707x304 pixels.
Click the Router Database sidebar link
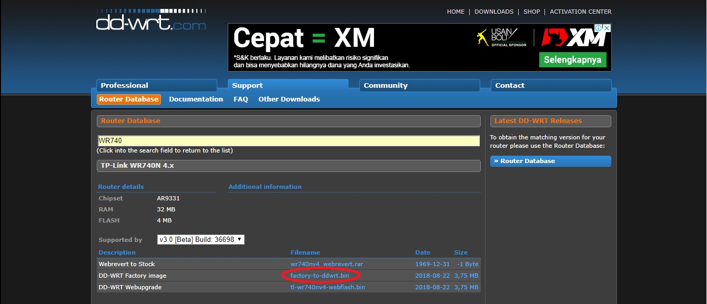point(551,161)
